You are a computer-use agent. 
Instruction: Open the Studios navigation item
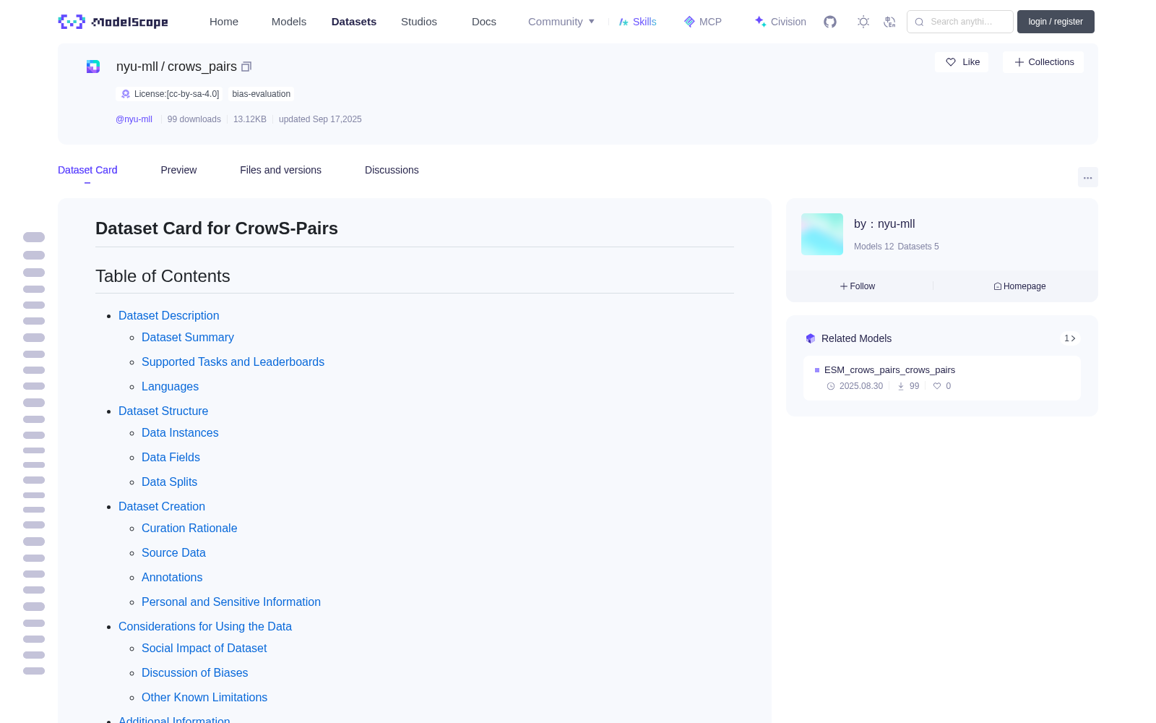[x=419, y=22]
